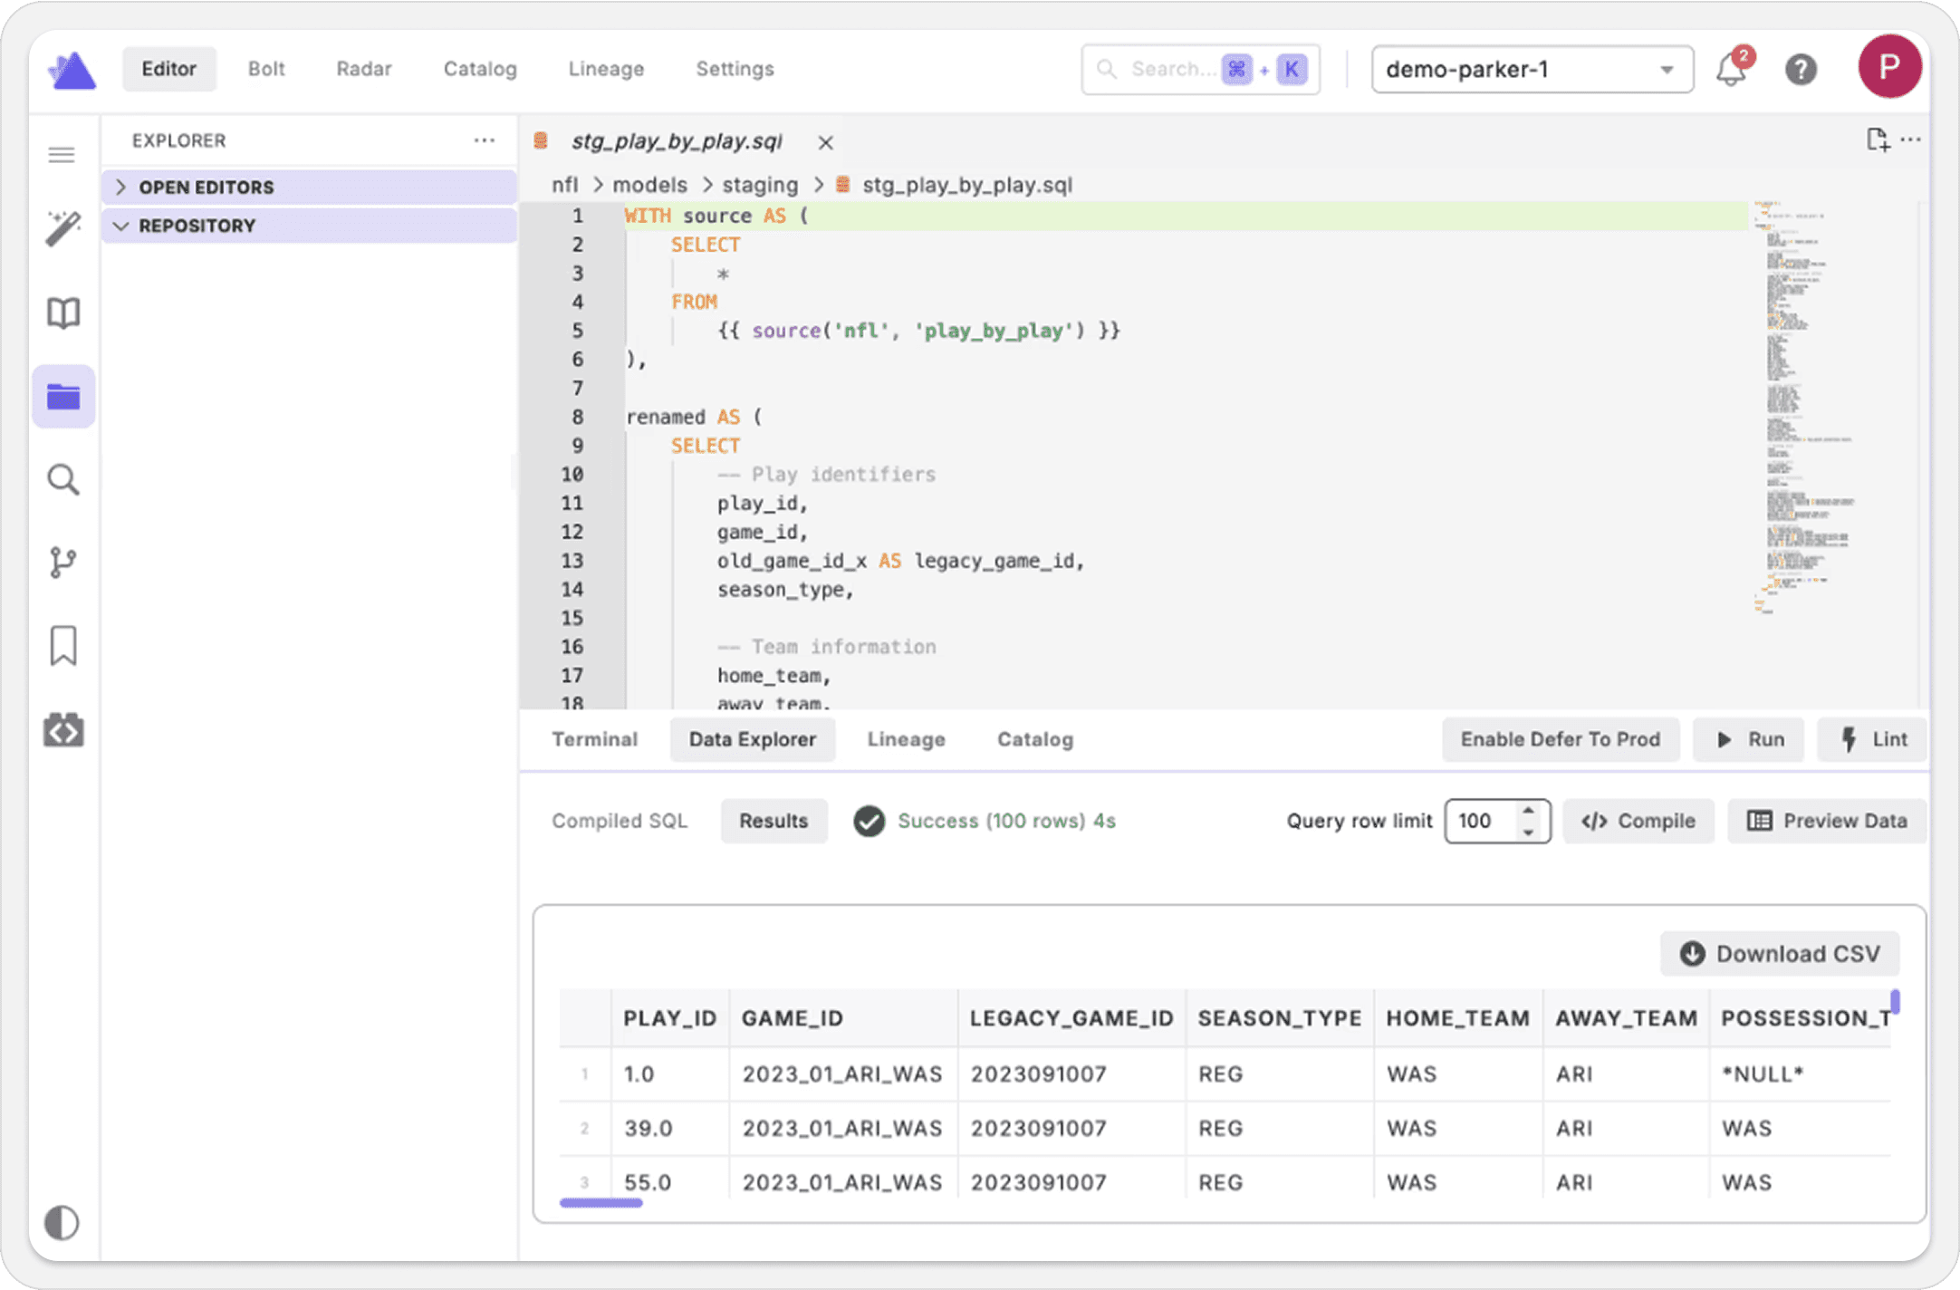Image resolution: width=1960 pixels, height=1290 pixels.
Task: Click 'models' in the breadcrumb
Action: click(649, 185)
